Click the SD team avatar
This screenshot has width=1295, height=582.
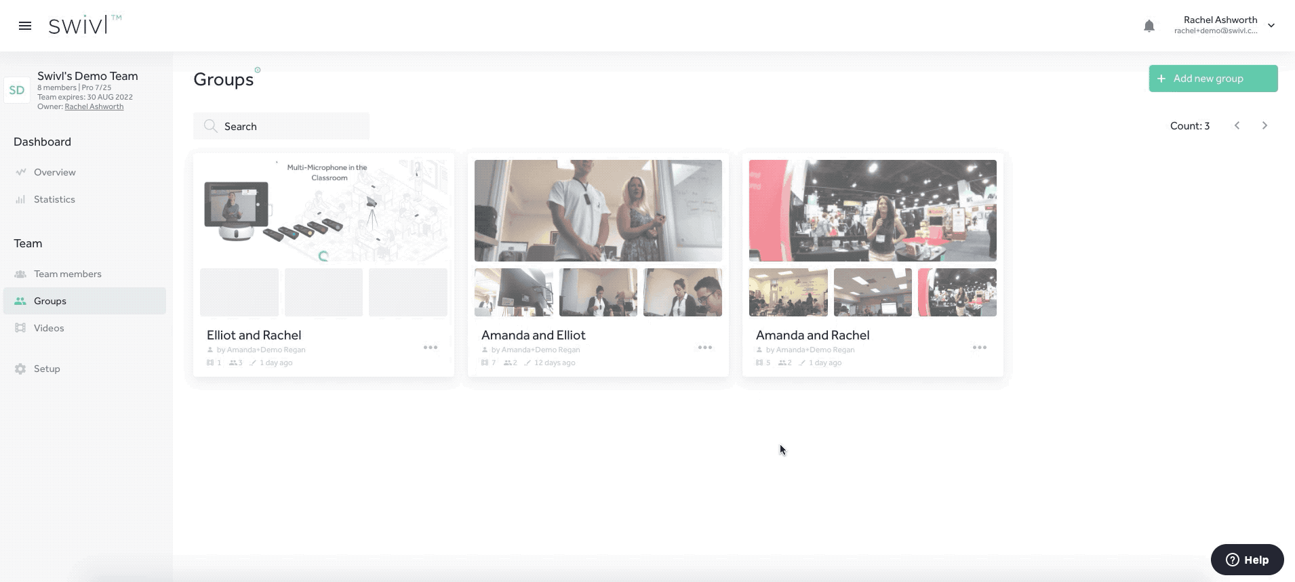17,90
